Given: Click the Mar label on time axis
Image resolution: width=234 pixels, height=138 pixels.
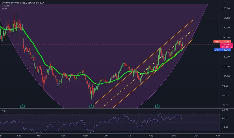Looking at the screenshot, I should pos(39,135).
